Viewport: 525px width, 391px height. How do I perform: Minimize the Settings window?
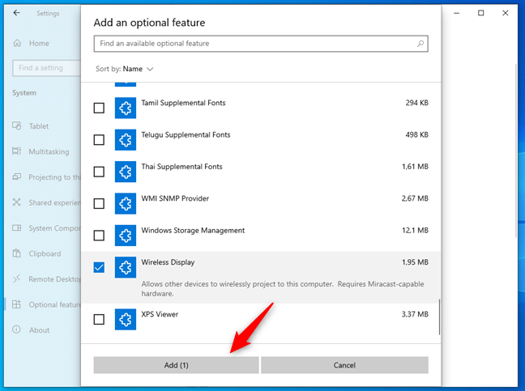456,13
